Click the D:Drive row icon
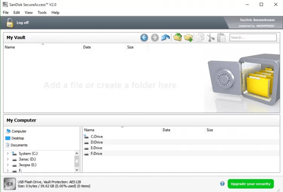 click(x=86, y=142)
